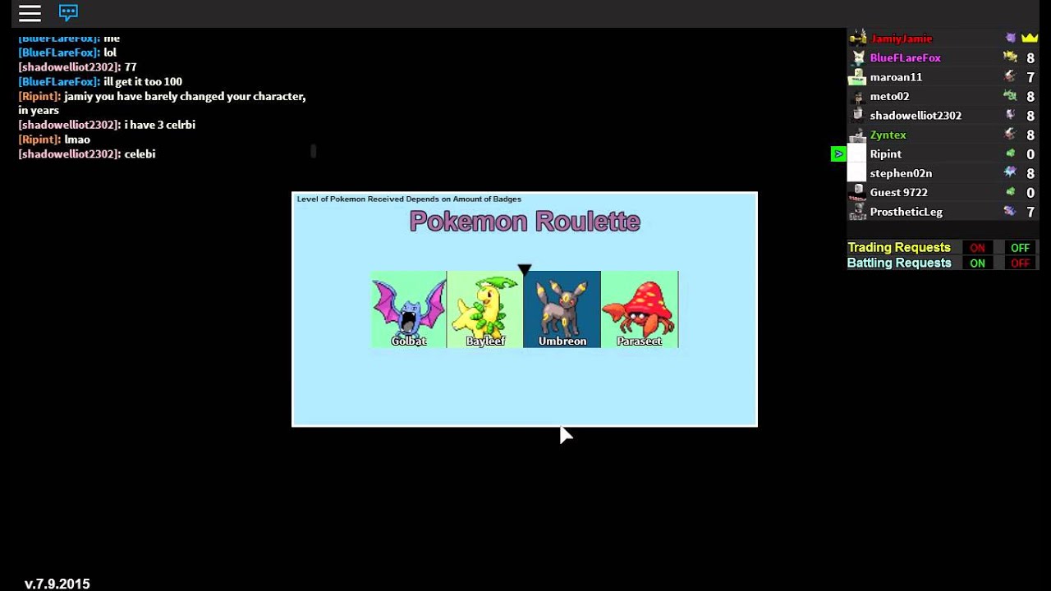Select the Bayleef roulette tile
The image size is (1051, 591).
point(485,309)
